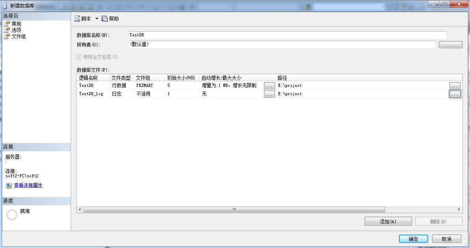Click the horizontal scrollbar right arrow
The width and height of the screenshot is (470, 248).
(459, 209)
